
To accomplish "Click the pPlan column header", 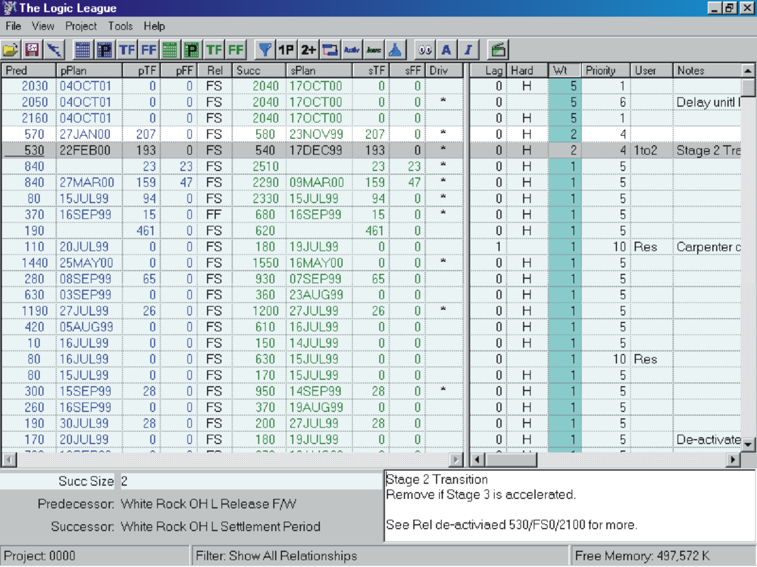I will [x=89, y=70].
